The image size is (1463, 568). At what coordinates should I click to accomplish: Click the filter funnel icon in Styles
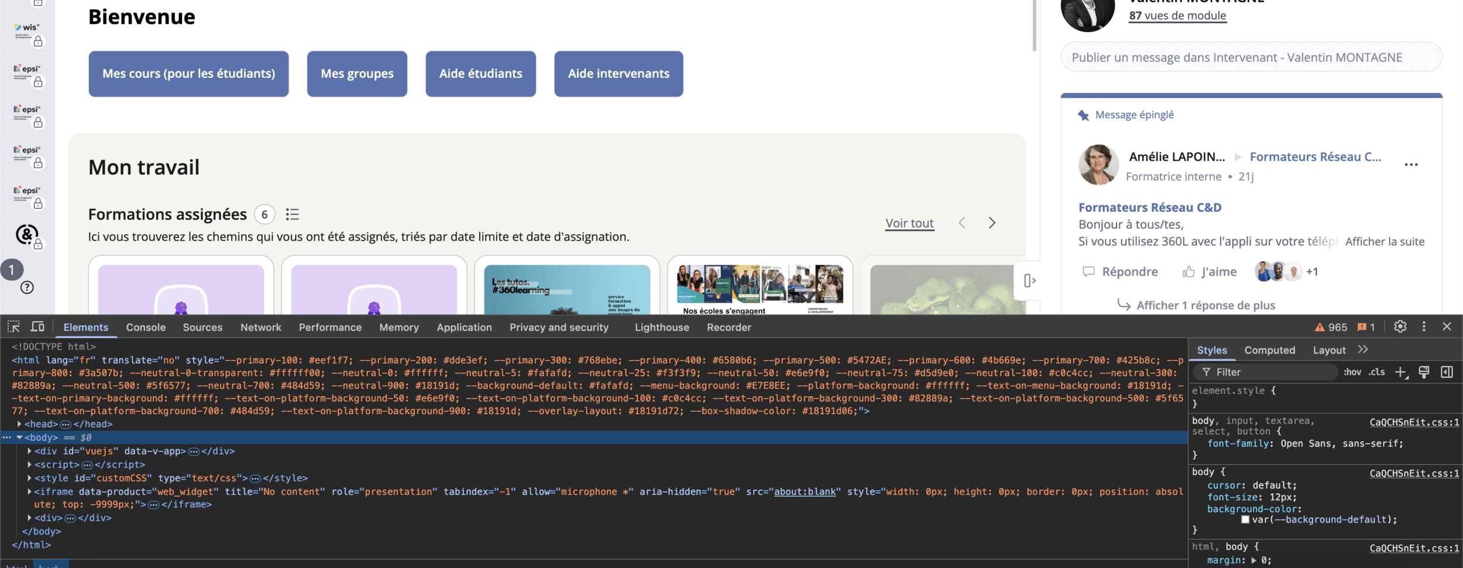[x=1206, y=372]
